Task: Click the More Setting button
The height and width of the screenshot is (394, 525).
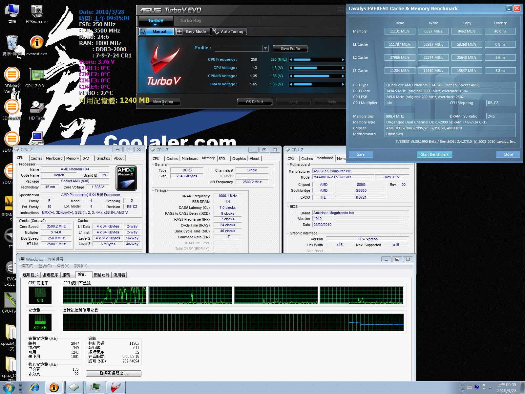Action: point(163,101)
